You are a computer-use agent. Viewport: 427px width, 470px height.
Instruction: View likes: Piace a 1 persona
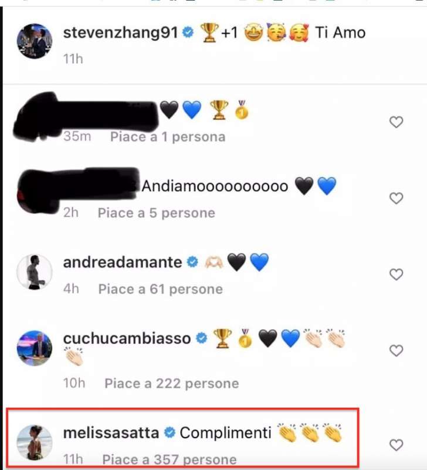(x=168, y=137)
